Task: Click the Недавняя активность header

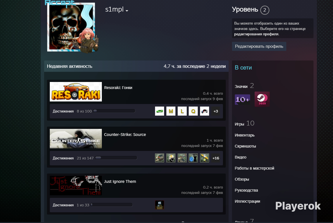Action: 69,66
